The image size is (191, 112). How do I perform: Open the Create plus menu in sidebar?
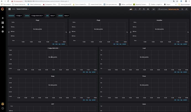pyautogui.click(x=2, y=18)
